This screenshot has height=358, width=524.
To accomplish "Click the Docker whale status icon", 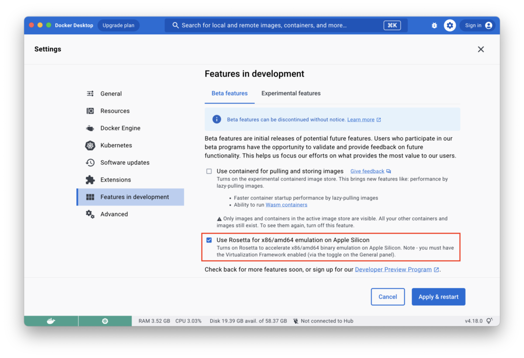I will click(x=51, y=321).
